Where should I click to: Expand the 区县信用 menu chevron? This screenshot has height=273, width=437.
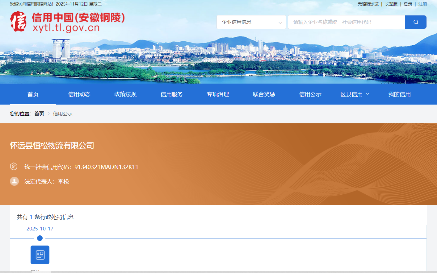(x=368, y=94)
